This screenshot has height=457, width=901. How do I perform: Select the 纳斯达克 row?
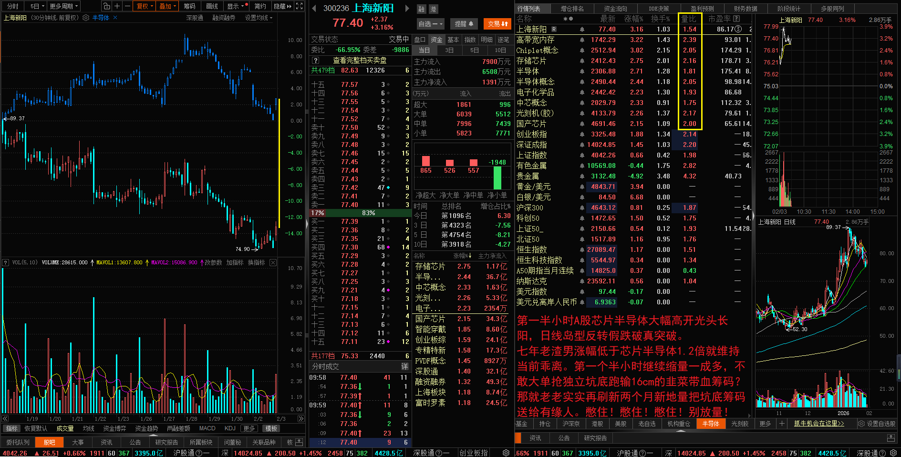[x=634, y=281]
